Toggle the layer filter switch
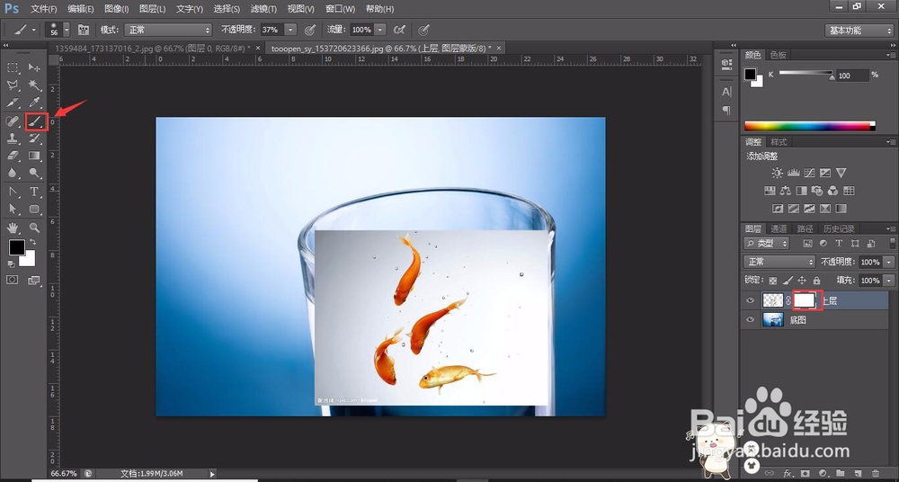Screen dimensions: 899x482 tap(892, 243)
